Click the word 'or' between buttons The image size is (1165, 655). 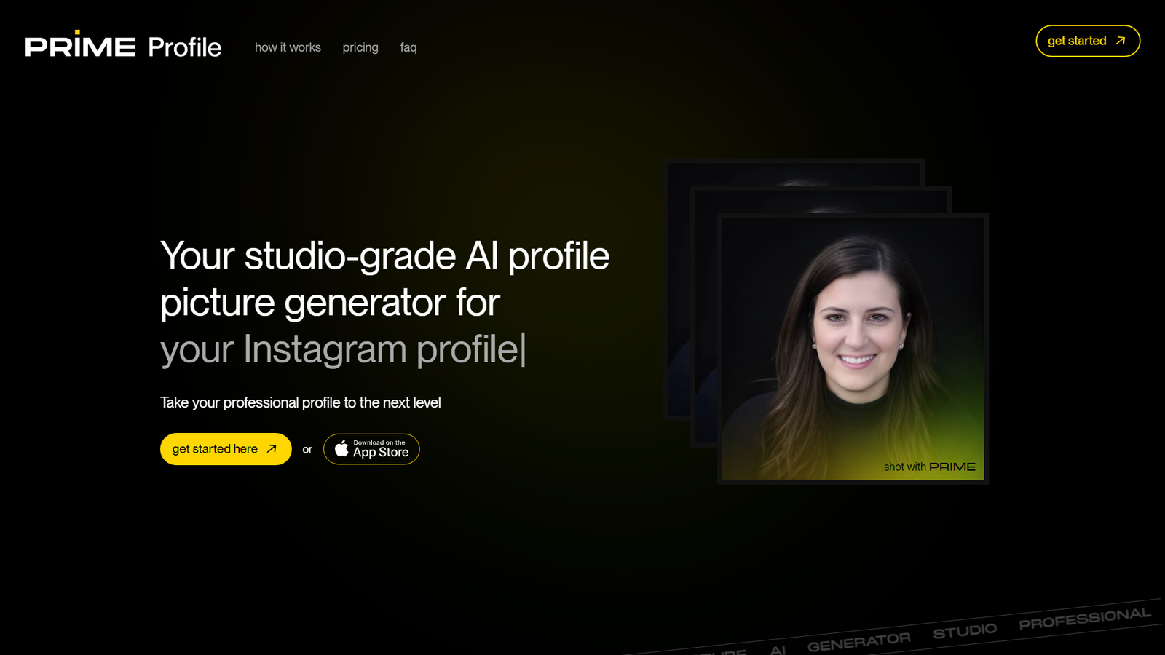pos(307,450)
